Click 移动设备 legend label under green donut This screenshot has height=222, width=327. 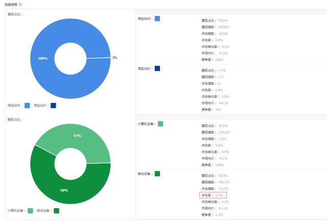tap(44, 211)
